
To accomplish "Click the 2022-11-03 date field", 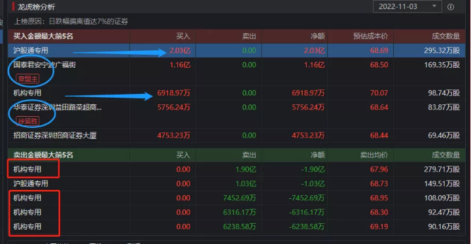I will coord(408,7).
